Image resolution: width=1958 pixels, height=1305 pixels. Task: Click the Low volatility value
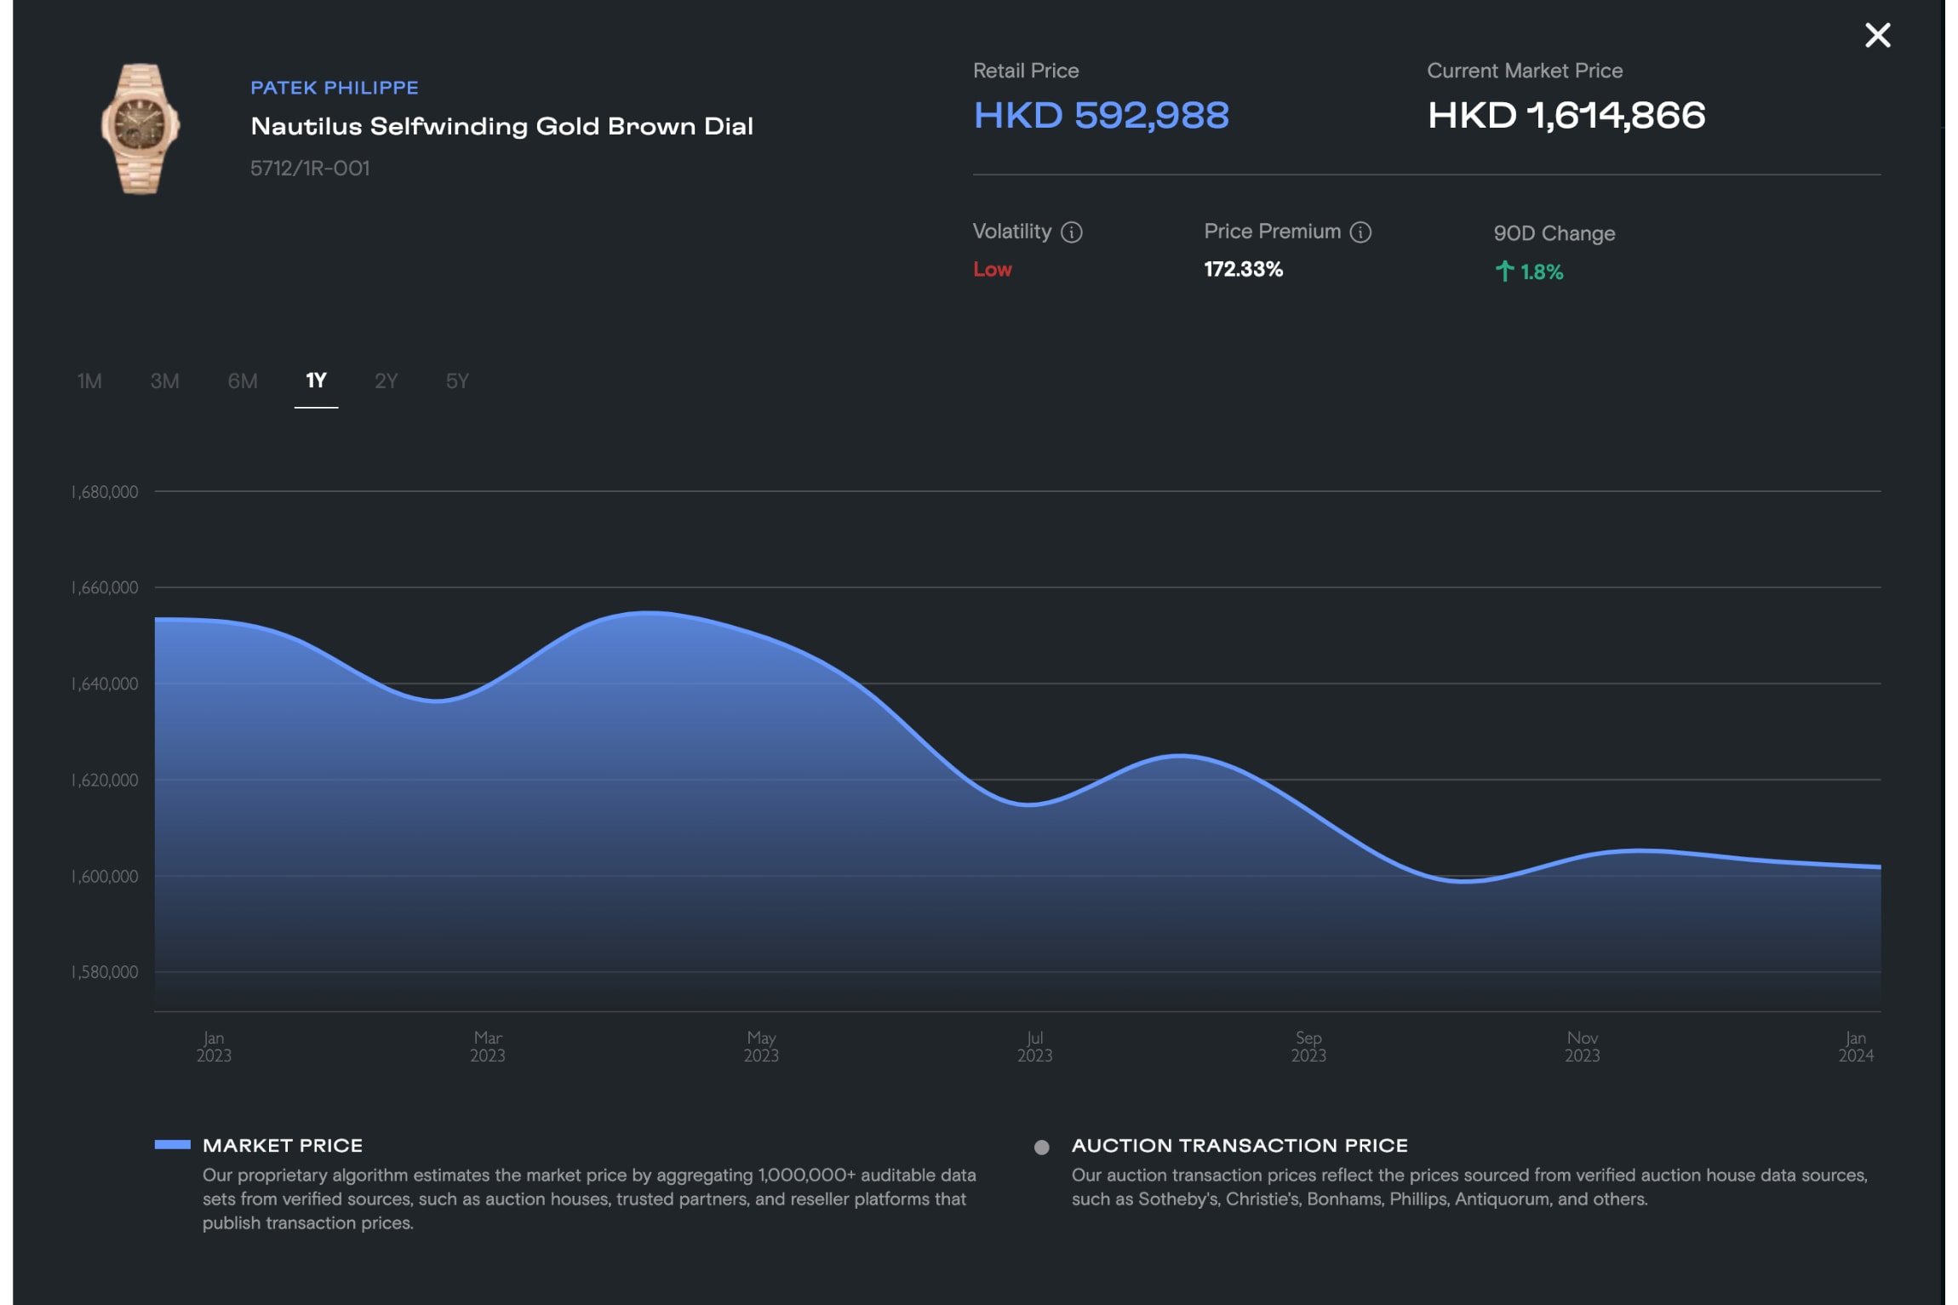click(x=993, y=269)
